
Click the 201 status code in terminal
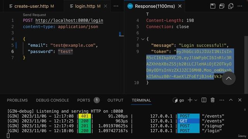[x=84, y=126]
